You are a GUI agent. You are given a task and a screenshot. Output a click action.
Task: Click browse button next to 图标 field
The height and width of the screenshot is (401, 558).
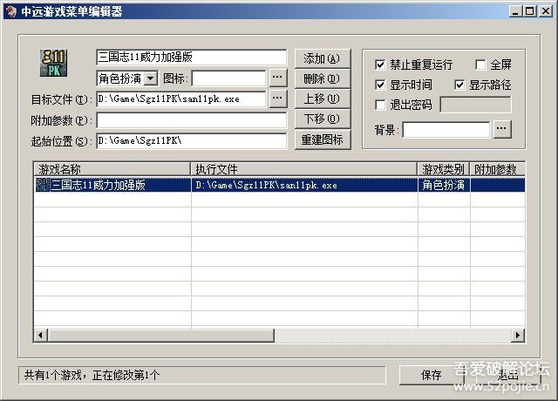tap(277, 78)
